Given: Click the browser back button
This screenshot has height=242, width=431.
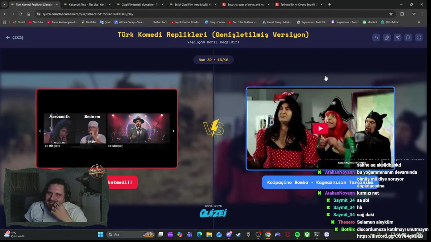Looking at the screenshot, I should [5, 14].
